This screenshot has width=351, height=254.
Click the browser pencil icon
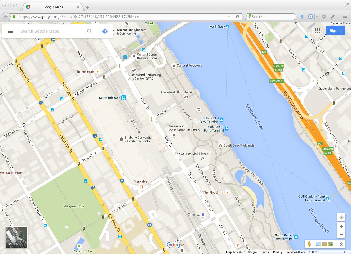(333, 17)
